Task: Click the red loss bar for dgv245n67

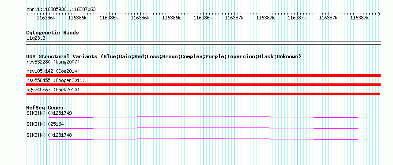Action: 203,94
